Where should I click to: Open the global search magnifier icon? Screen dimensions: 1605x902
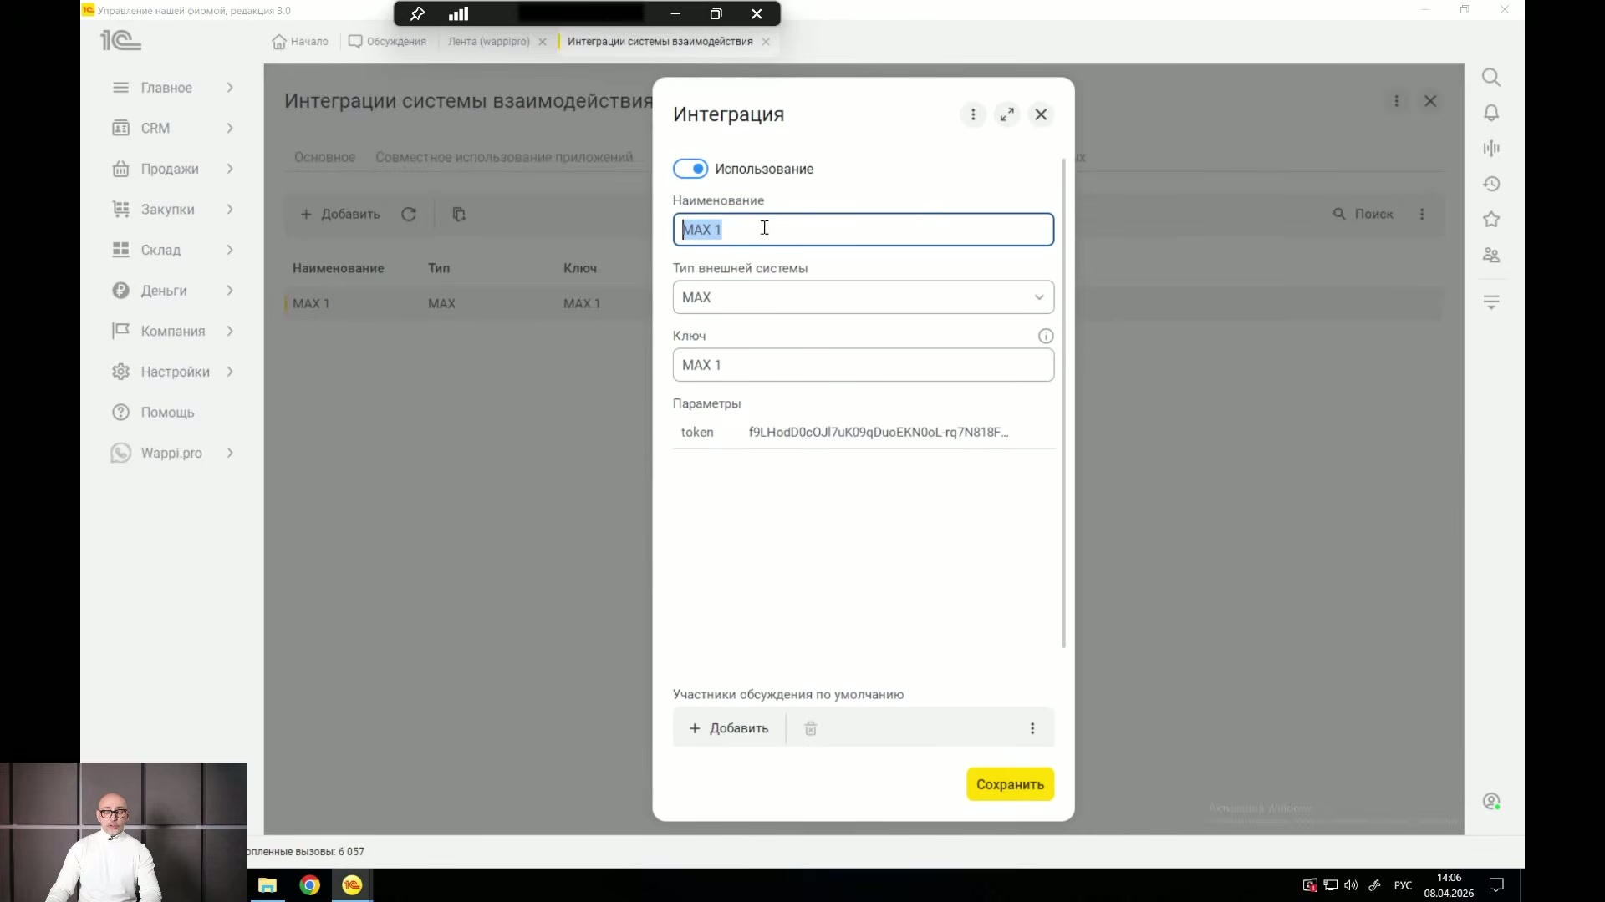tap(1491, 78)
